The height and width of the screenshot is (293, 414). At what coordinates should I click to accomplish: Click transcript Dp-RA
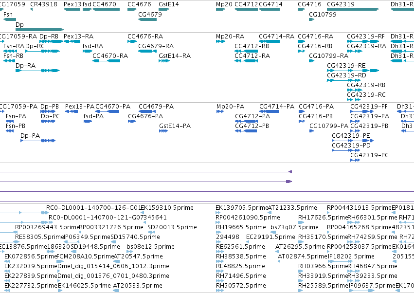(38, 71)
